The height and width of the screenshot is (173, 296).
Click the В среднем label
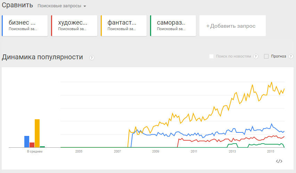pyautogui.click(x=35, y=151)
